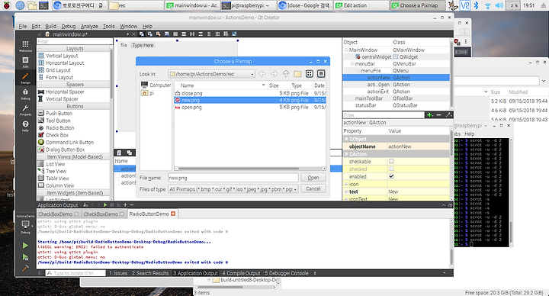The height and width of the screenshot is (296, 549).
Task: Click the Open button in pixmap dialog
Action: (x=313, y=178)
